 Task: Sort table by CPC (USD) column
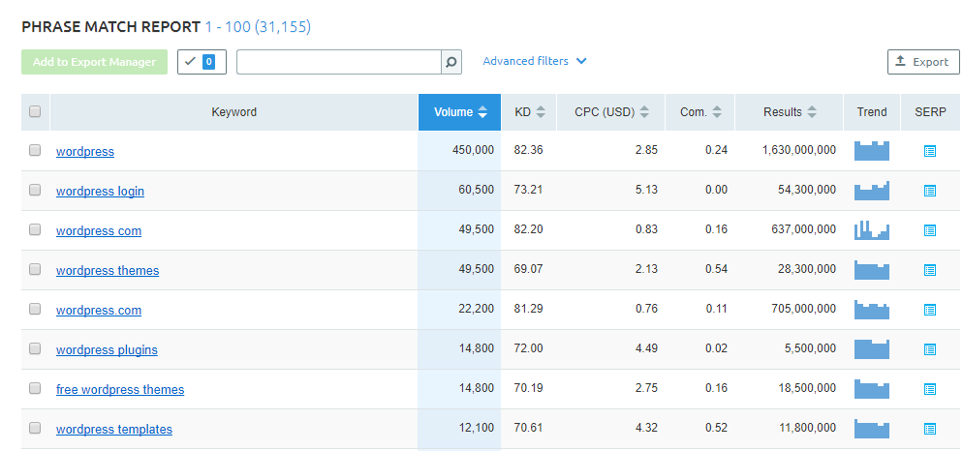[x=611, y=112]
